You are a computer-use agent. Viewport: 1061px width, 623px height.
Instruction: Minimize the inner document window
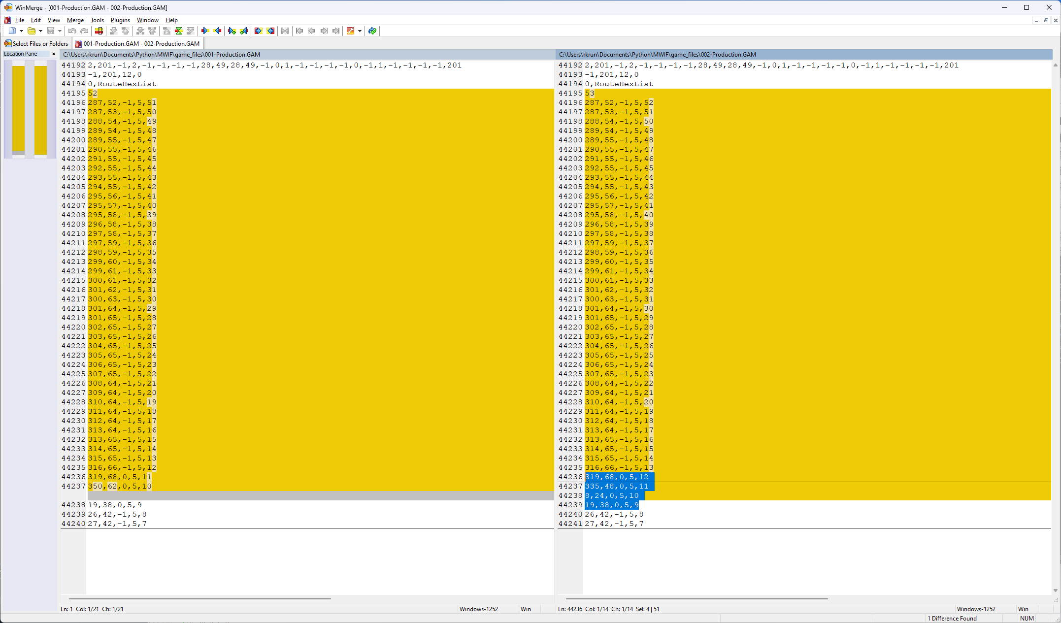click(1036, 20)
